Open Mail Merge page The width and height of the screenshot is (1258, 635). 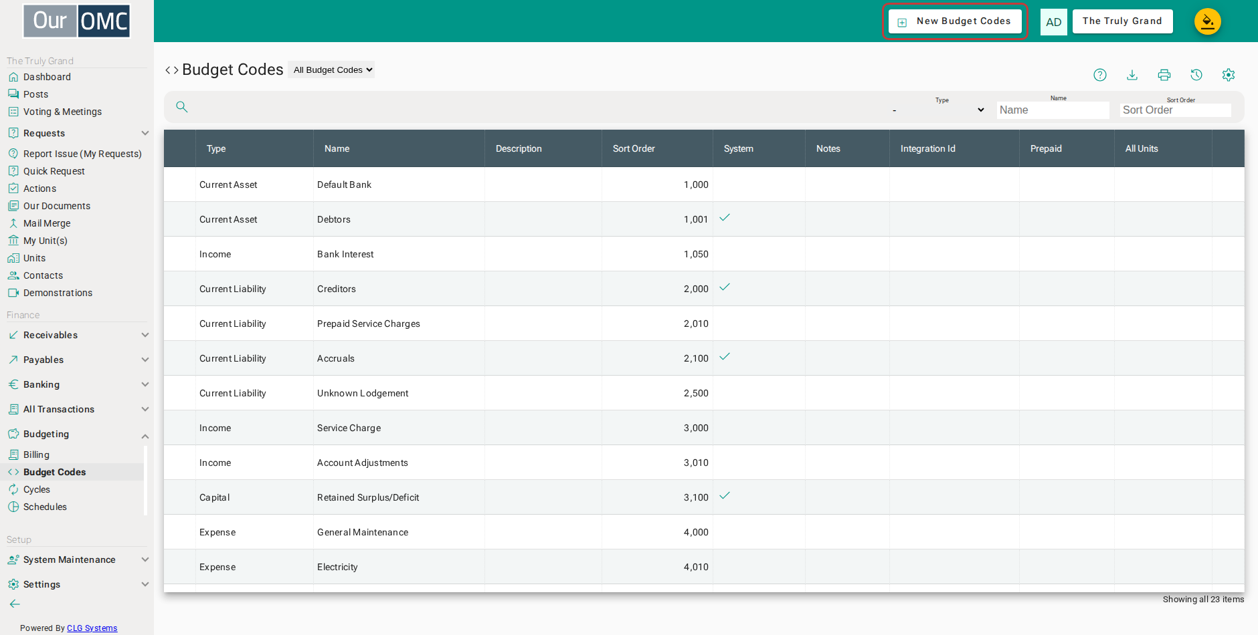point(46,223)
